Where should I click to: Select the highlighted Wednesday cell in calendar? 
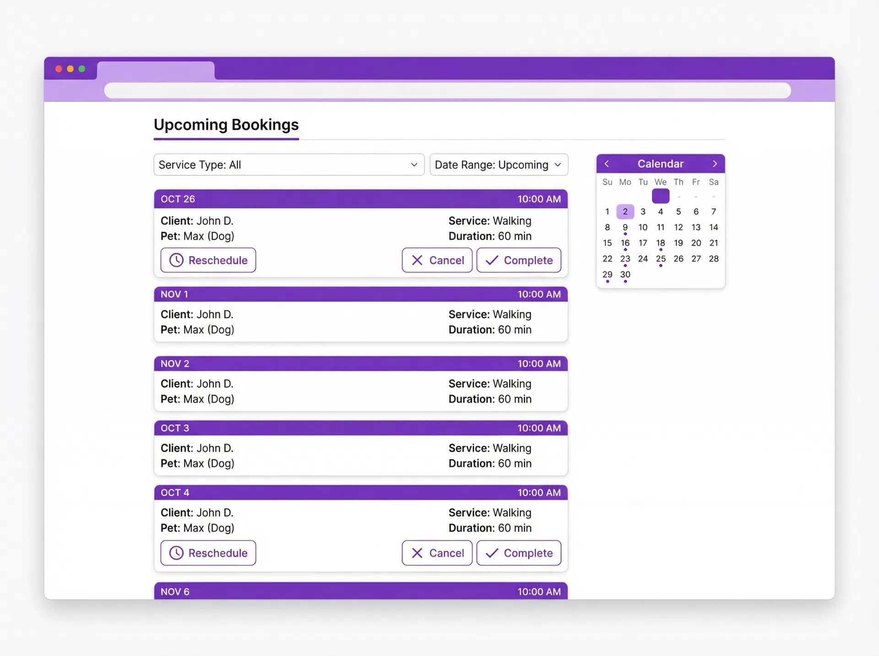pyautogui.click(x=661, y=196)
